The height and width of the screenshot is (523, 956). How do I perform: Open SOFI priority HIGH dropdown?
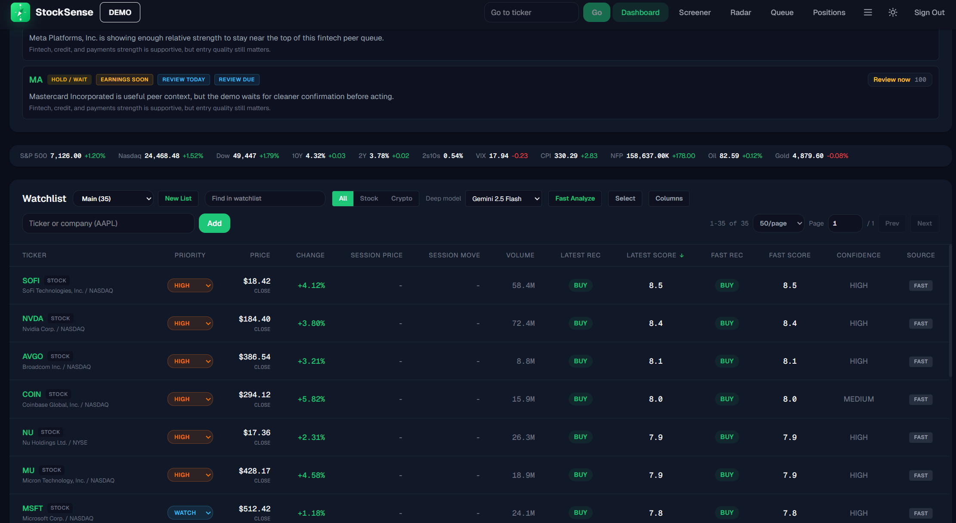point(190,285)
